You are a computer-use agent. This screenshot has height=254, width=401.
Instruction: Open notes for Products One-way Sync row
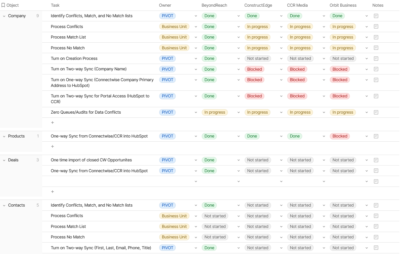click(376, 136)
